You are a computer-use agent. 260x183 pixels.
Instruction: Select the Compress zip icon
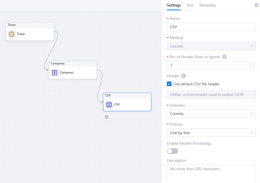(55, 72)
